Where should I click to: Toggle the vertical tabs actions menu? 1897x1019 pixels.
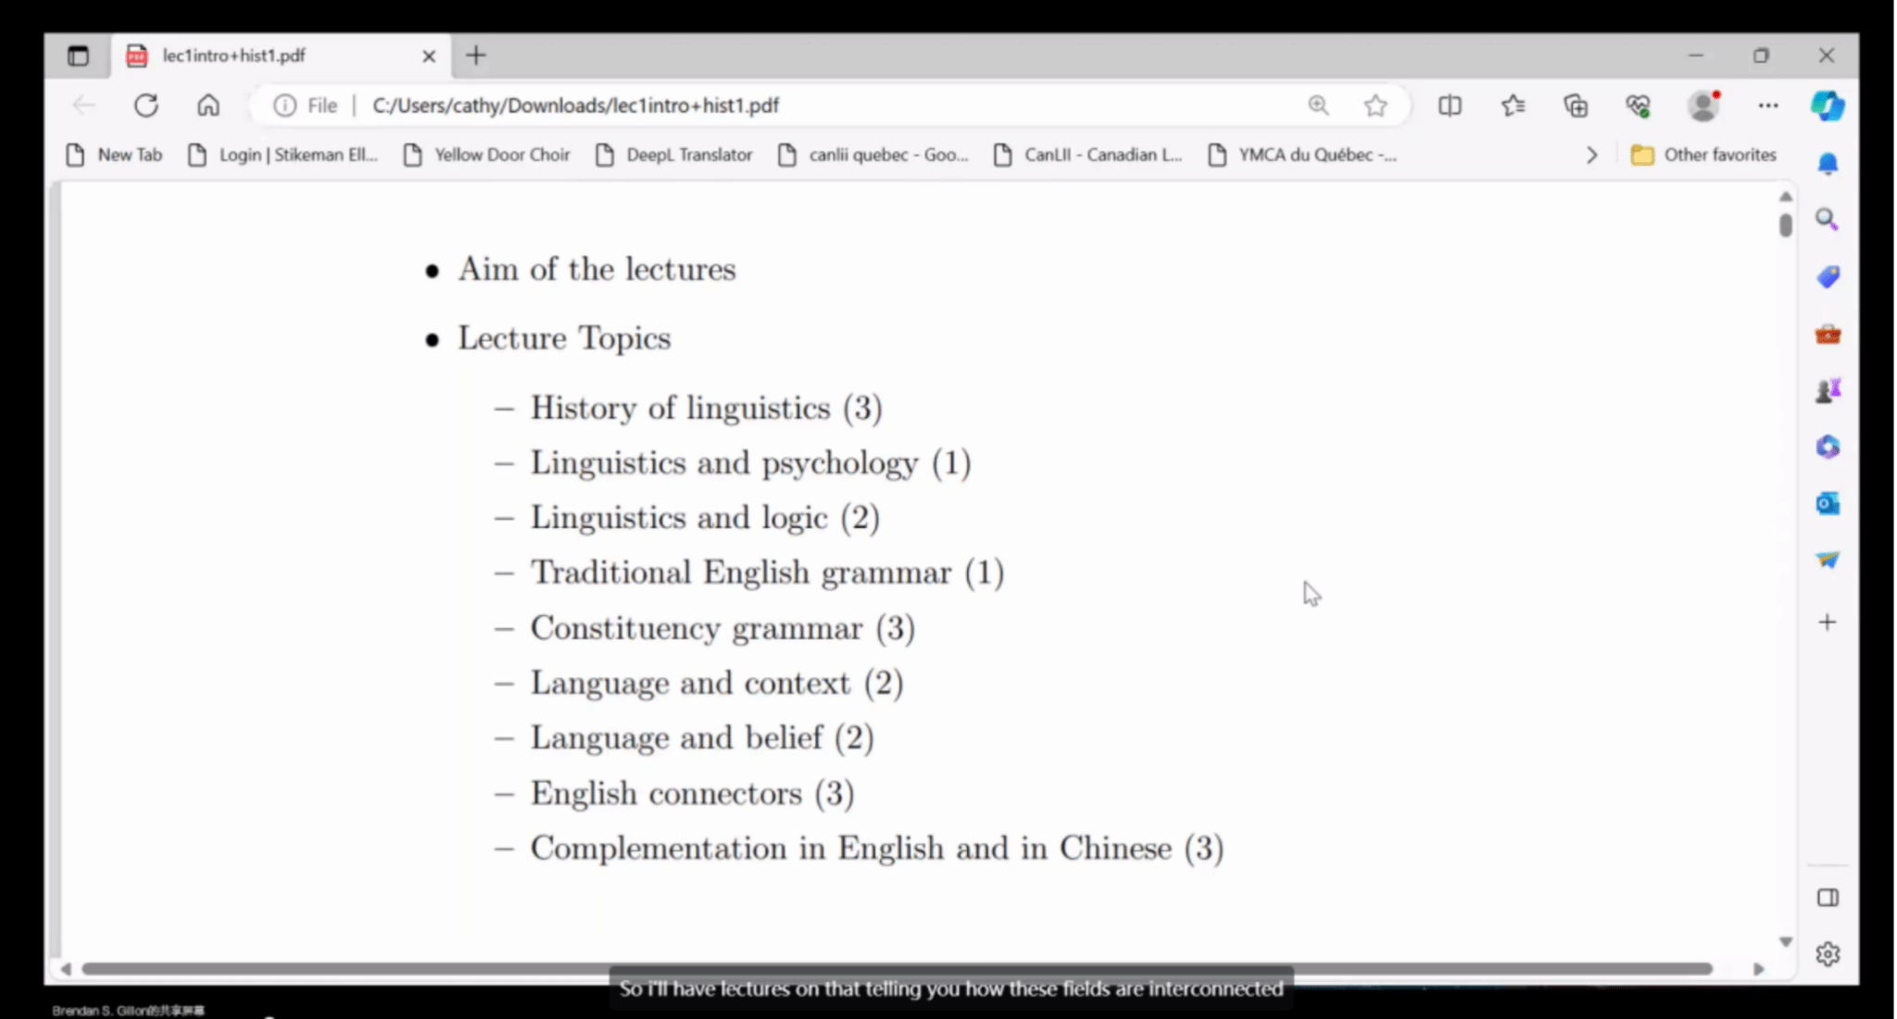[78, 56]
